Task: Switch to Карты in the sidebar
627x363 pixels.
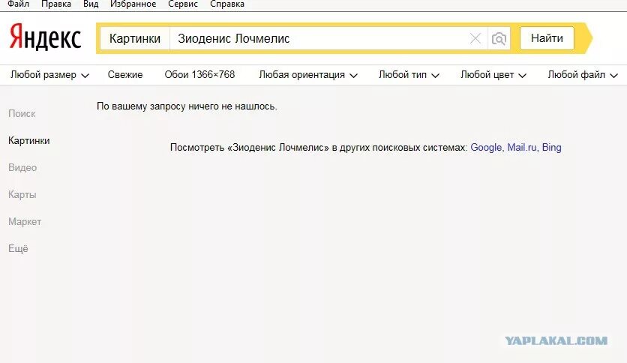Action: [22, 195]
